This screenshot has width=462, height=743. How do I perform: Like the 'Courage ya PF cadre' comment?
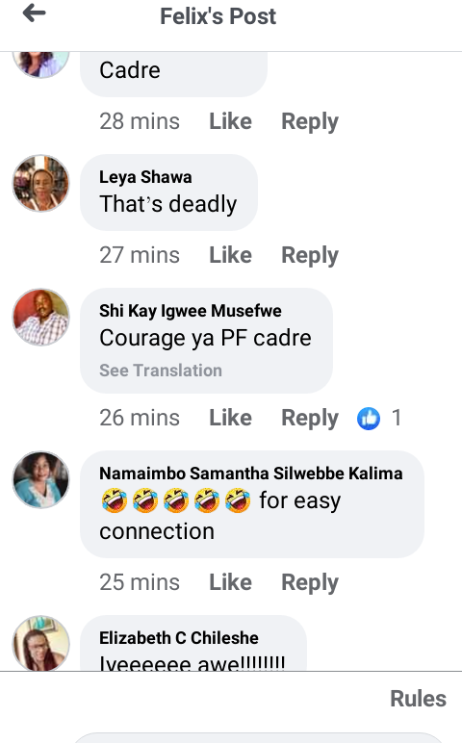pos(230,418)
